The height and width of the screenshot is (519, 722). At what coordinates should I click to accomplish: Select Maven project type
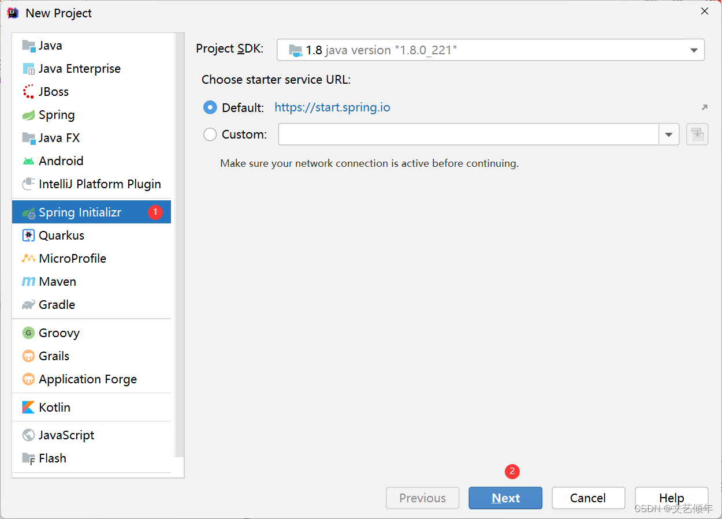tap(91, 282)
